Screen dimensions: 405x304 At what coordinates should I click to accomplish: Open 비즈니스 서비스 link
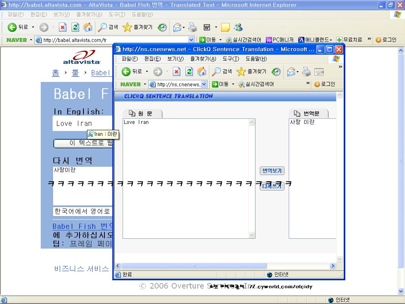81,269
